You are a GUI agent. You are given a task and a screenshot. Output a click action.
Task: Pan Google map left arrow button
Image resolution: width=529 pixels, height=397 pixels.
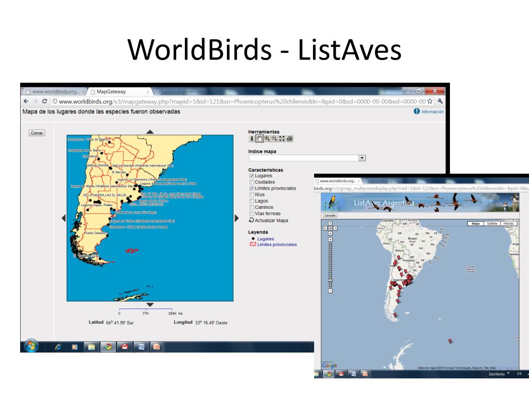[x=325, y=228]
